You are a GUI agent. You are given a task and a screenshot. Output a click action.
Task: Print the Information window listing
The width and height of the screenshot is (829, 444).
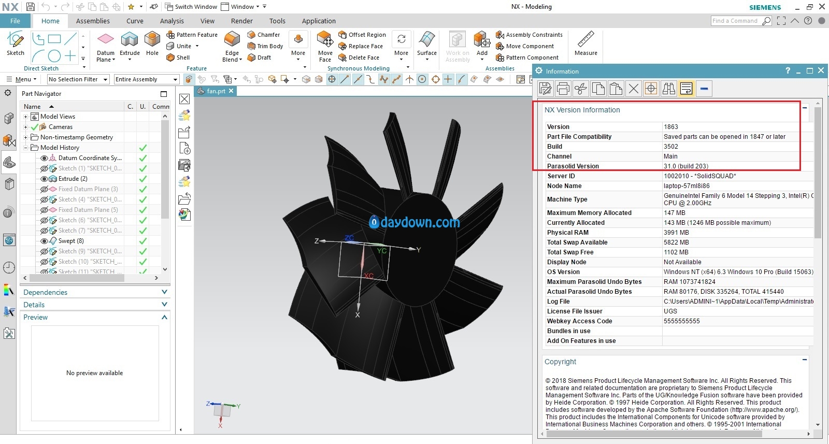tap(563, 89)
